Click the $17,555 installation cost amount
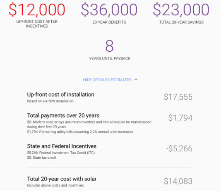The width and height of the screenshot is (221, 191). click(x=178, y=97)
